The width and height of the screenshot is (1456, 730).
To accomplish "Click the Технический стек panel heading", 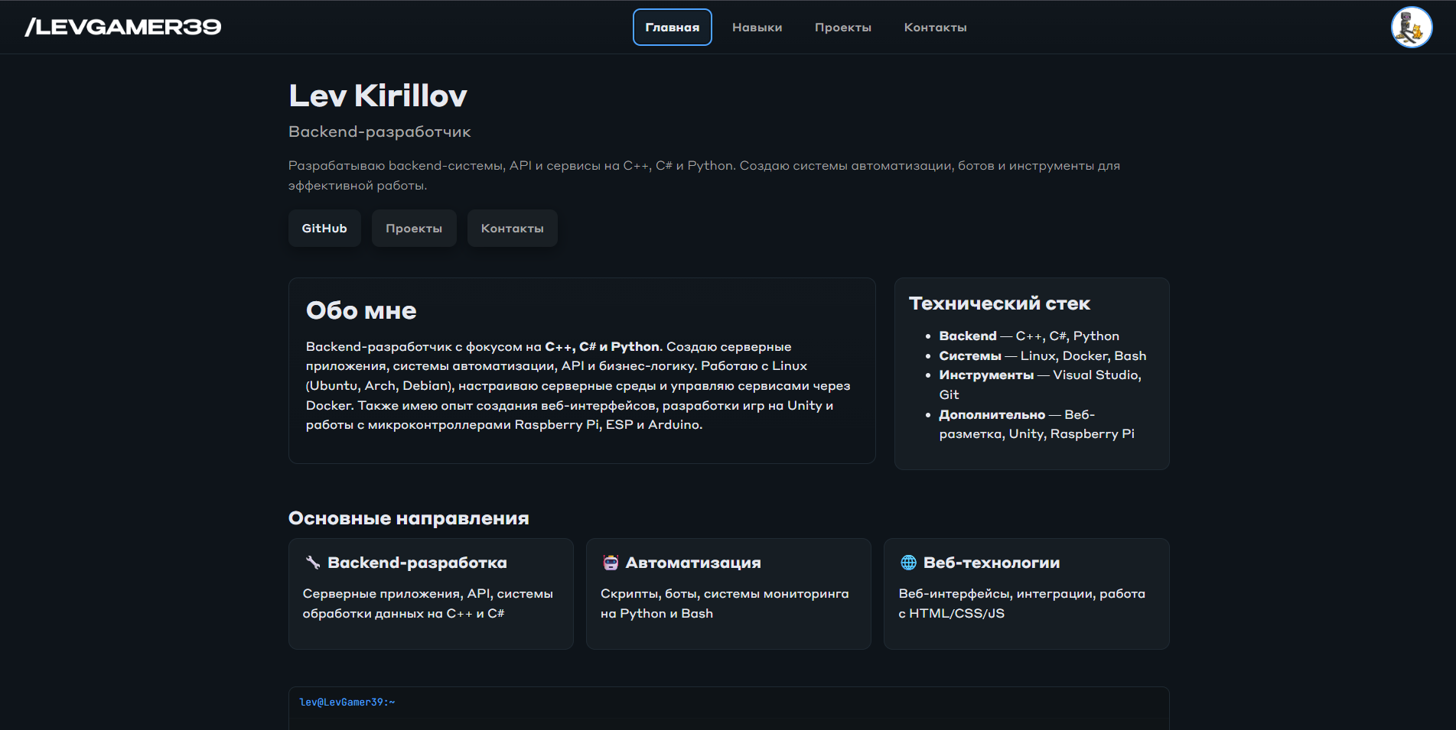I will [x=999, y=303].
